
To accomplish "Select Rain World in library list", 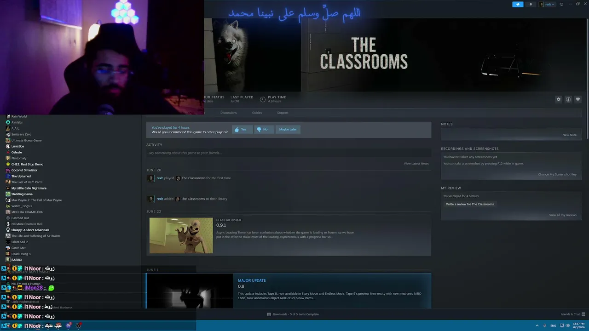I will [x=19, y=117].
